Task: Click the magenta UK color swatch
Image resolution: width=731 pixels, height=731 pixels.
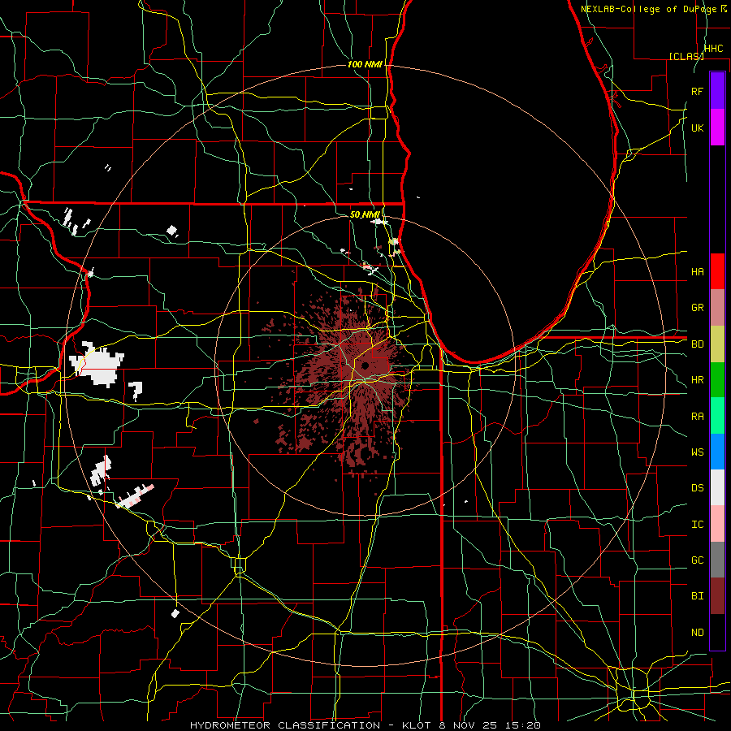Action: 717,128
